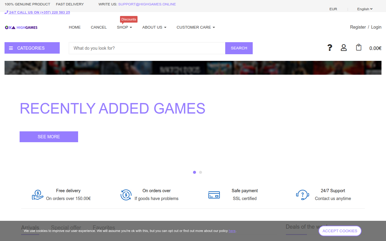386x241 pixels.
Task: Click the refund dollar-arrows icon
Action: pyautogui.click(x=126, y=195)
